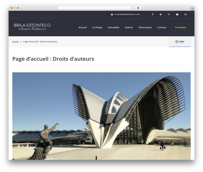
Task: Click the breadcrumb chevron separator
Action: (x=21, y=41)
